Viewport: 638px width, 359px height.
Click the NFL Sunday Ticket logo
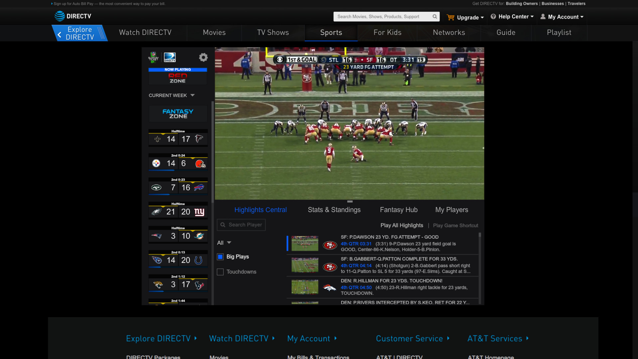pyautogui.click(x=154, y=57)
